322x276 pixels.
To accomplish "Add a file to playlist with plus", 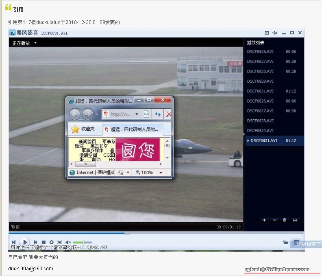I will point(264,220).
